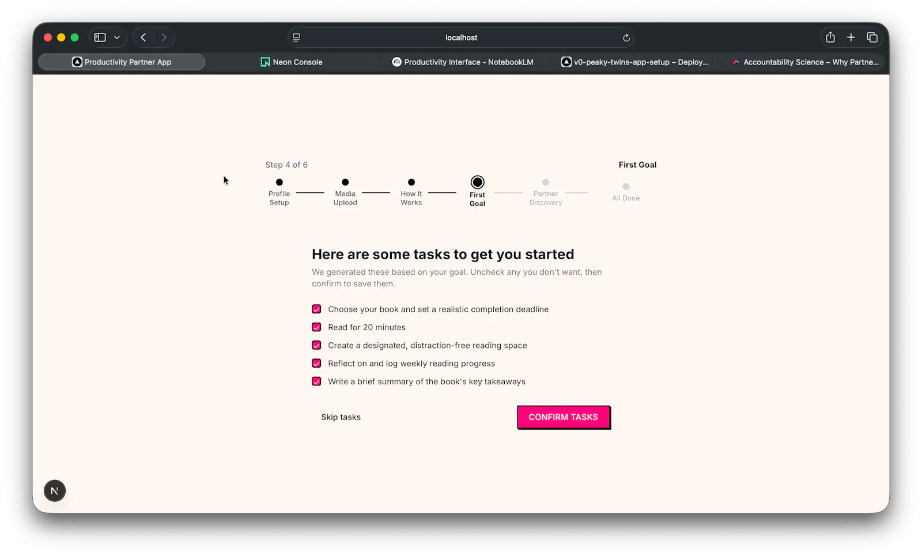Show the tab overview icon
The height and width of the screenshot is (556, 922).
872,37
